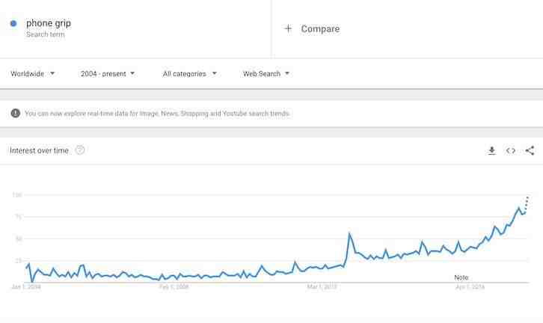543x323 pixels.
Task: Click the plus icon beside Compare
Action: (288, 28)
